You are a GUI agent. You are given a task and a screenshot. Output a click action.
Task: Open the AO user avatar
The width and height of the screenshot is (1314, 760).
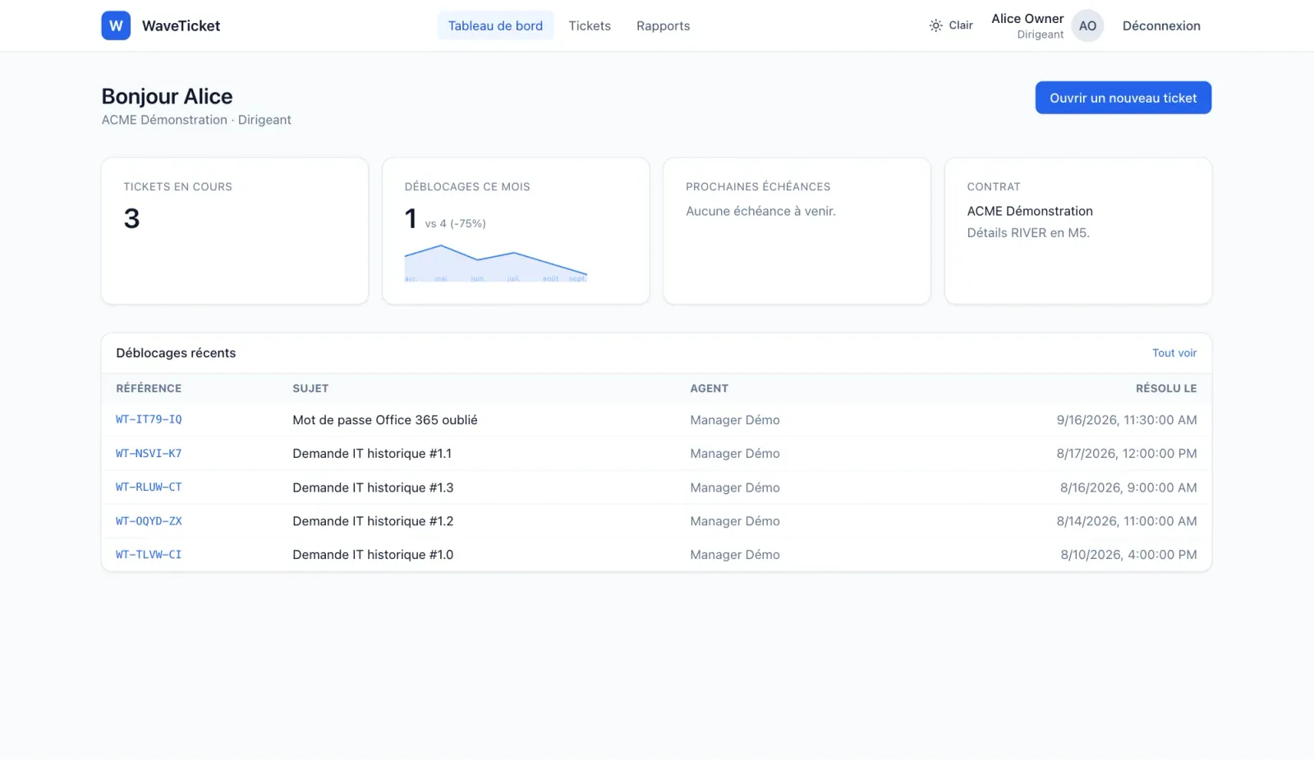1087,25
